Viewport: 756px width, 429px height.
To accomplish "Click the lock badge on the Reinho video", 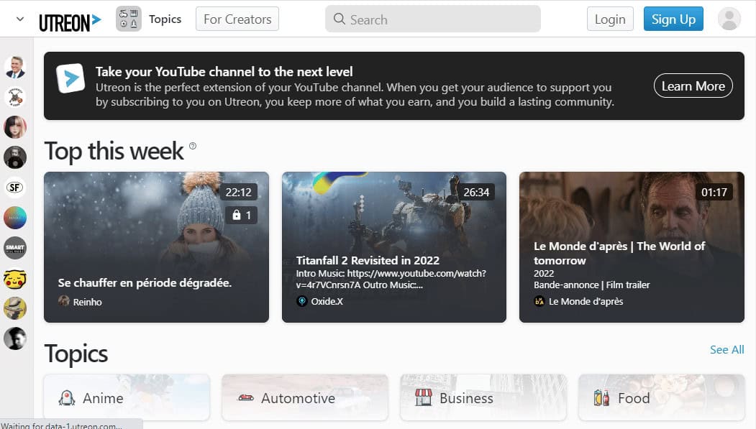I will pos(241,216).
